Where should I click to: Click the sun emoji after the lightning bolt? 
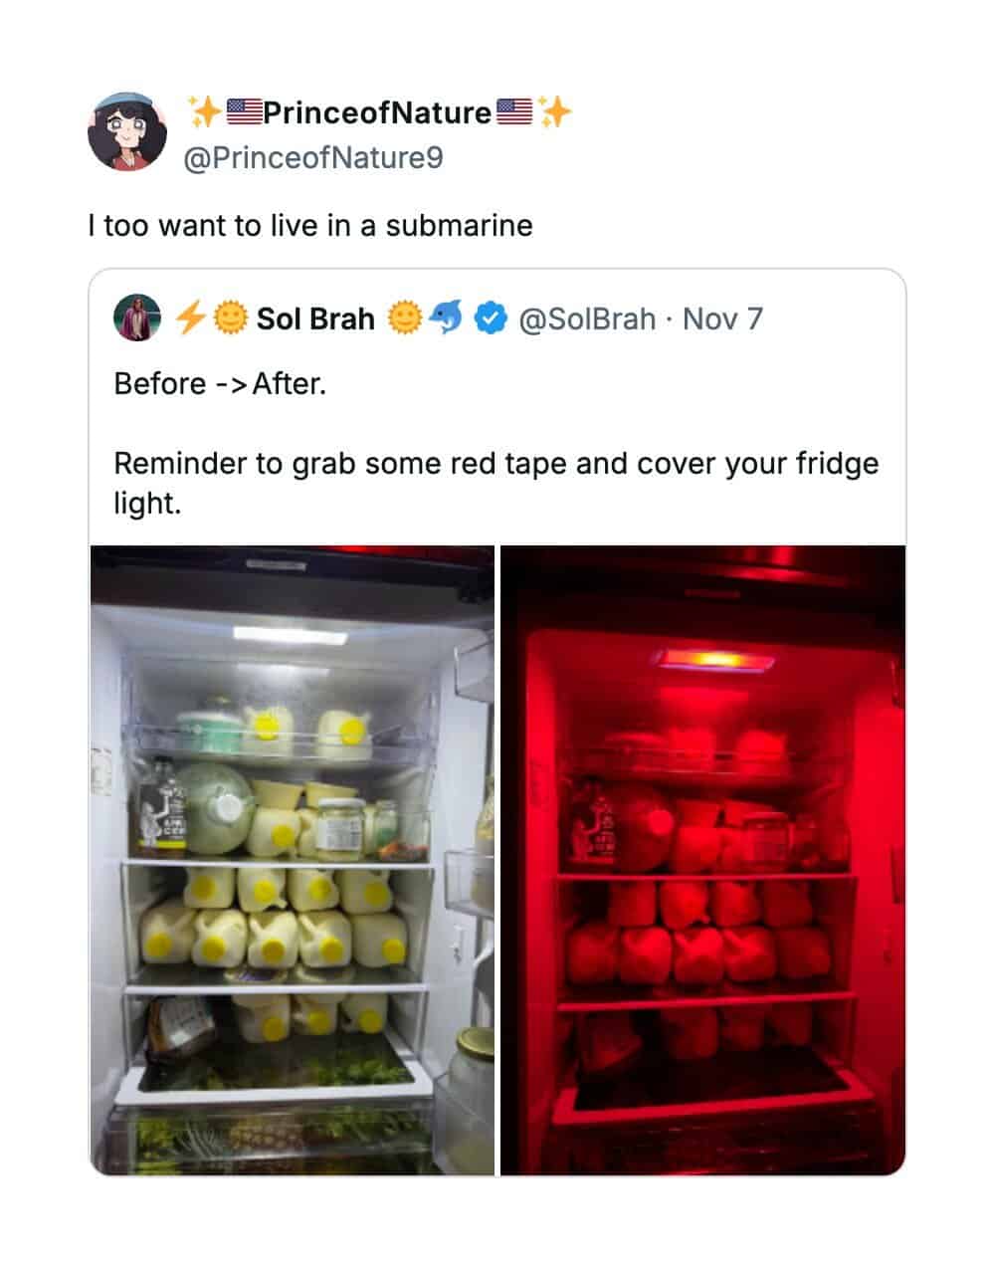click(228, 318)
